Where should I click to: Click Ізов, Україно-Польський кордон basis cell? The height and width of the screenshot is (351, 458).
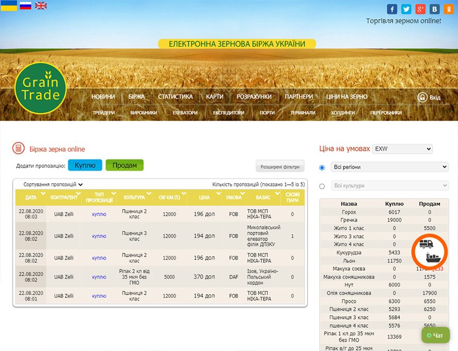[x=263, y=277]
